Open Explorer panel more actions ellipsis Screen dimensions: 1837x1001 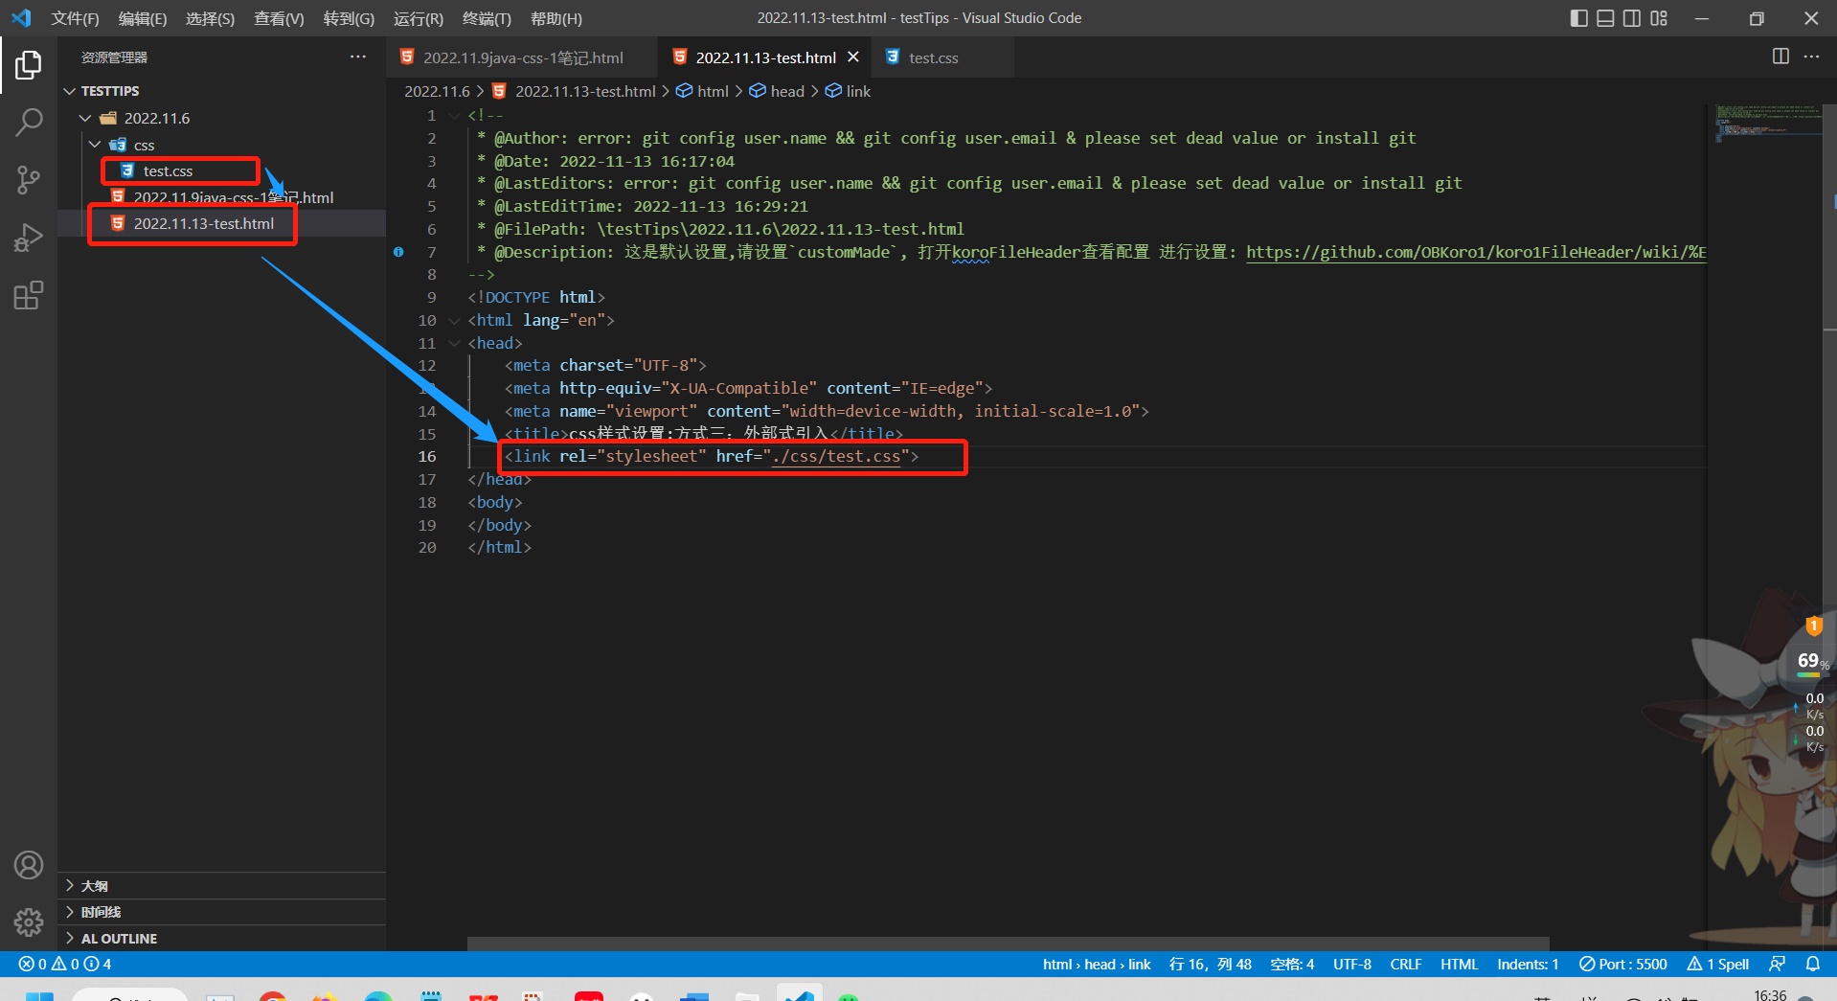[x=358, y=57]
